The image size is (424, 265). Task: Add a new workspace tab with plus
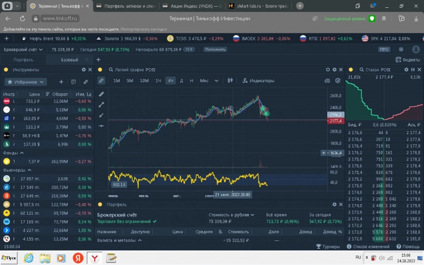tap(98, 60)
